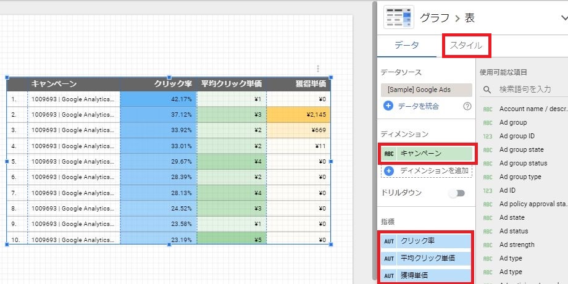Switch to the スタイル tab
Viewport: 568px width, 284px height.
[466, 45]
